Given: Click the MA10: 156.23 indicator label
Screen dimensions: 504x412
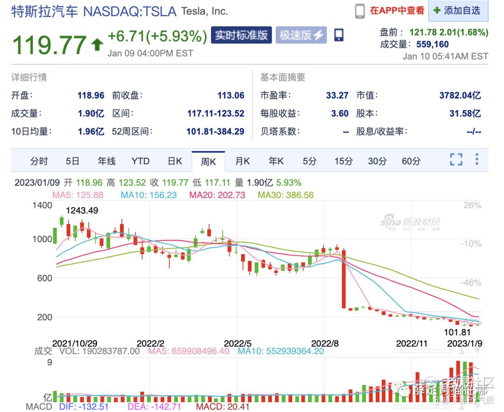Looking at the screenshot, I should (149, 195).
